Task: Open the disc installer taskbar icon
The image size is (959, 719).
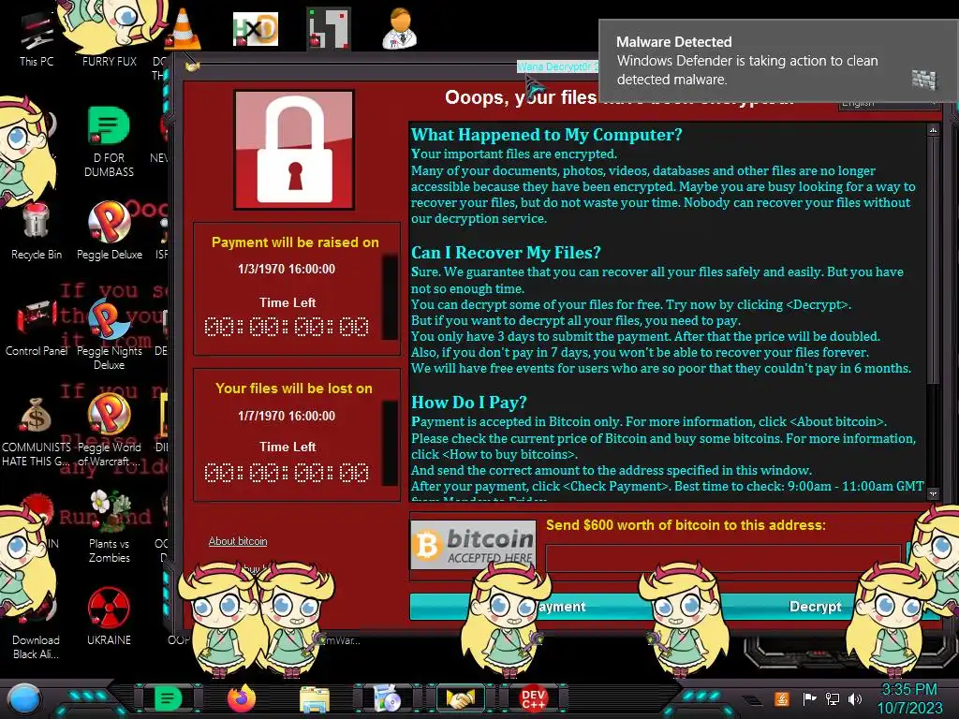Action: 387,698
